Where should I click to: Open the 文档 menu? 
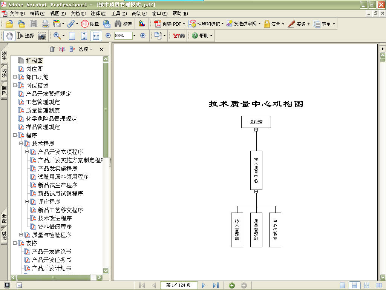click(78, 14)
